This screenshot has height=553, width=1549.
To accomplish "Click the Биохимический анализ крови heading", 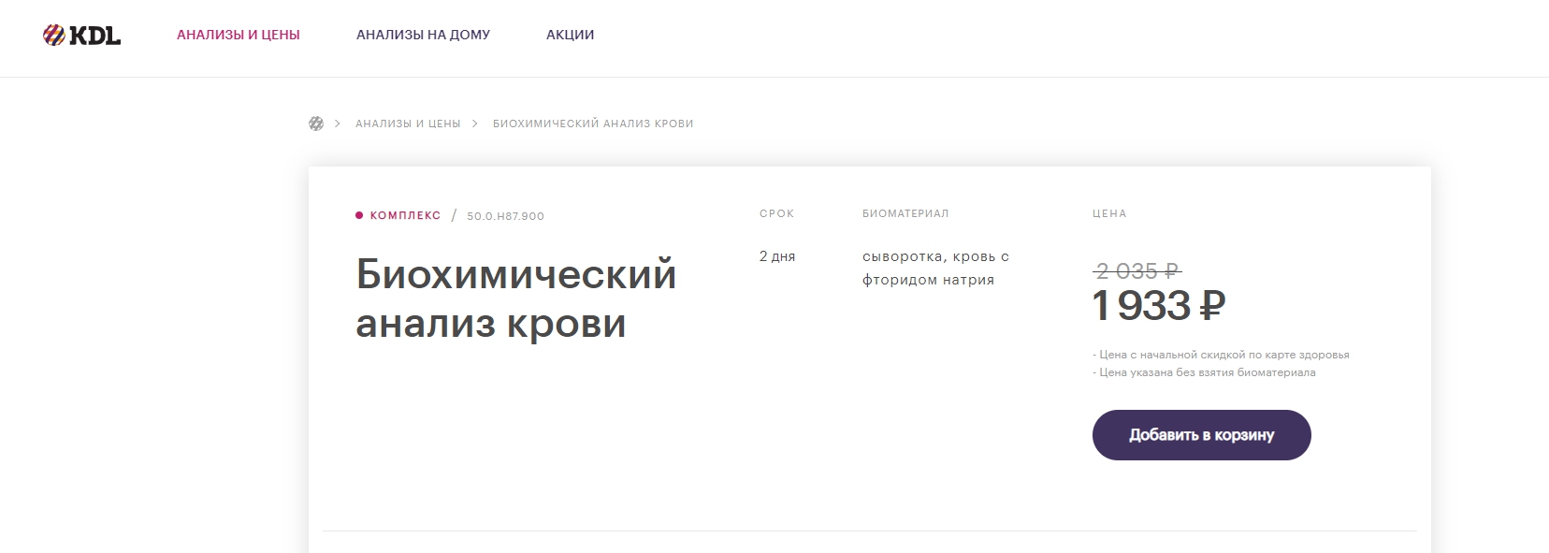I will [515, 298].
